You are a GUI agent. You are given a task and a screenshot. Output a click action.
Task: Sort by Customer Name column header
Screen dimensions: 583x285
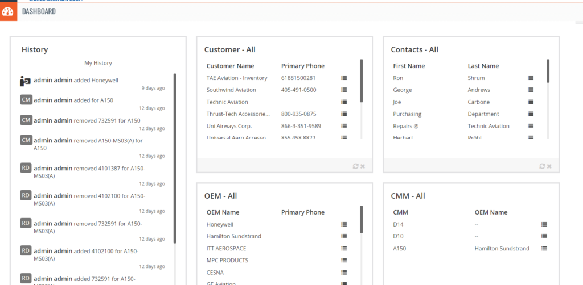[x=230, y=66]
